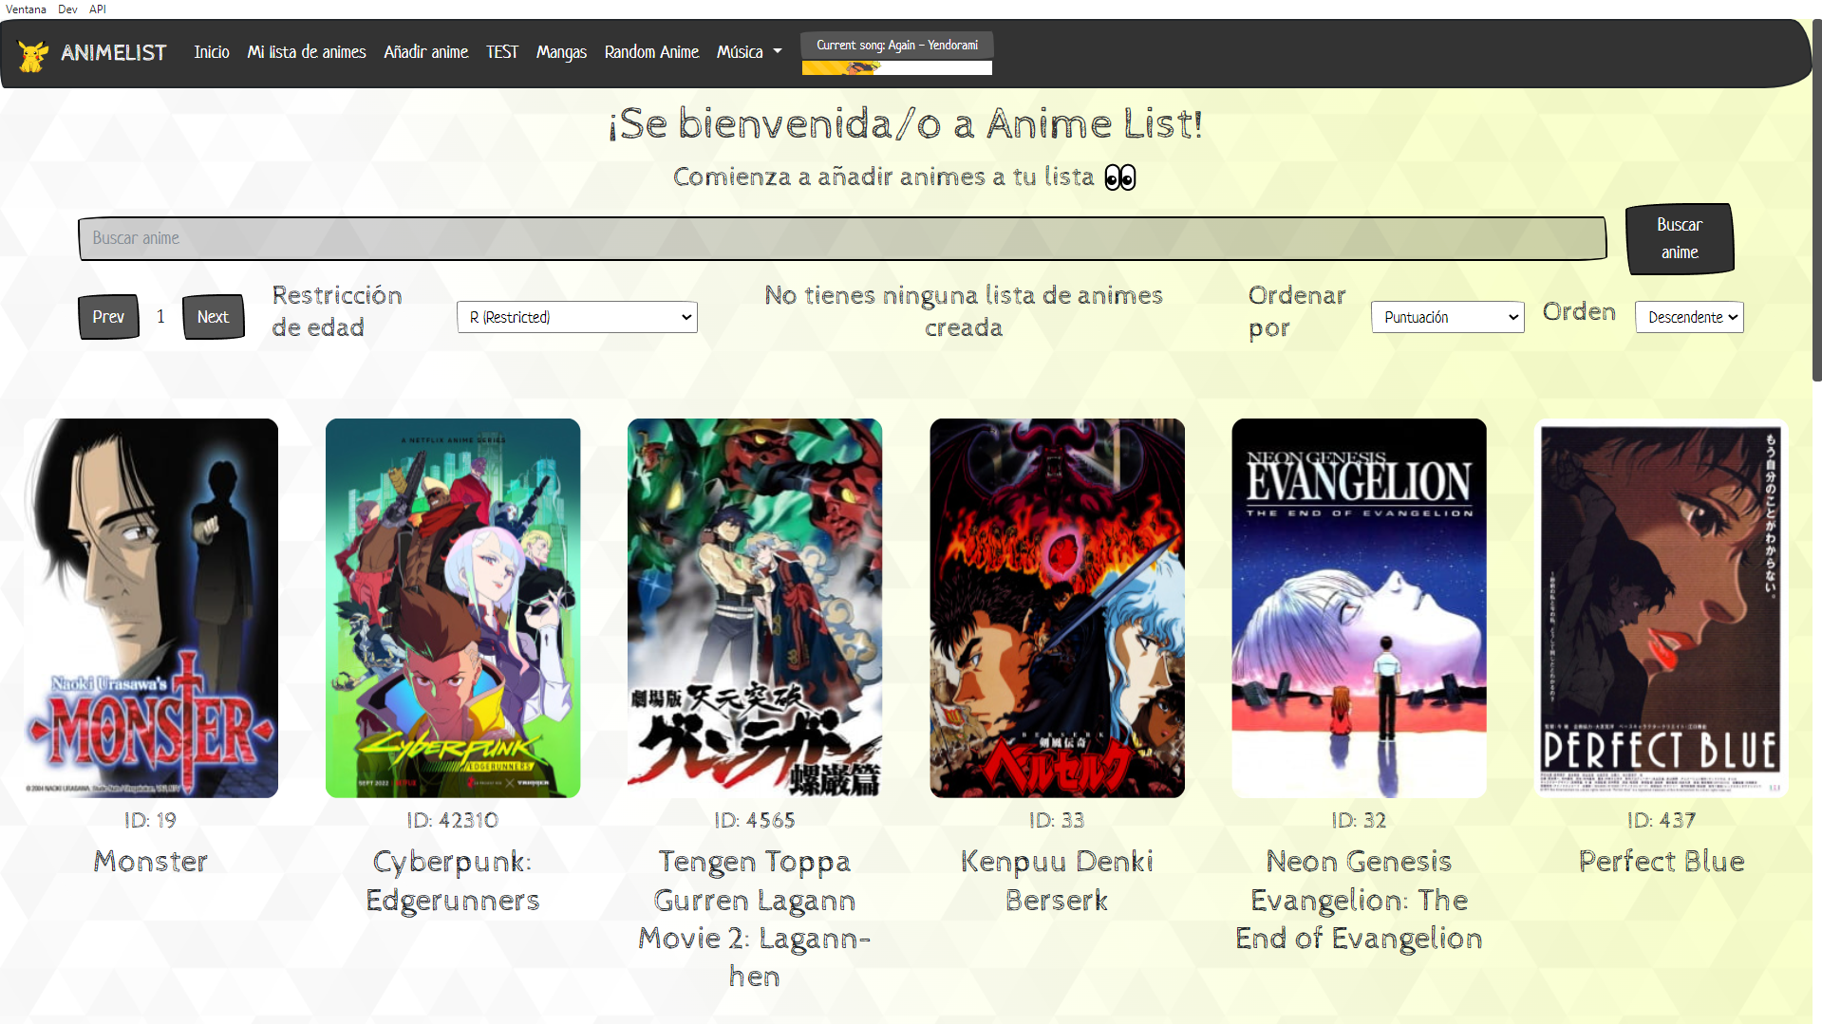Click the ID: 32 label
The image size is (1822, 1024).
(x=1359, y=820)
